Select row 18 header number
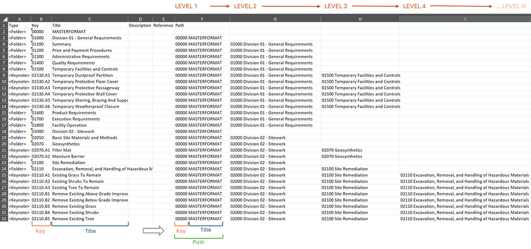Image resolution: width=531 pixels, height=249 pixels. click(4, 131)
